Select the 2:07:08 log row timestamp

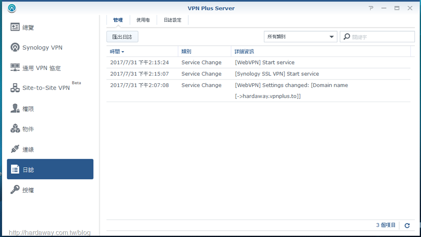coord(139,85)
